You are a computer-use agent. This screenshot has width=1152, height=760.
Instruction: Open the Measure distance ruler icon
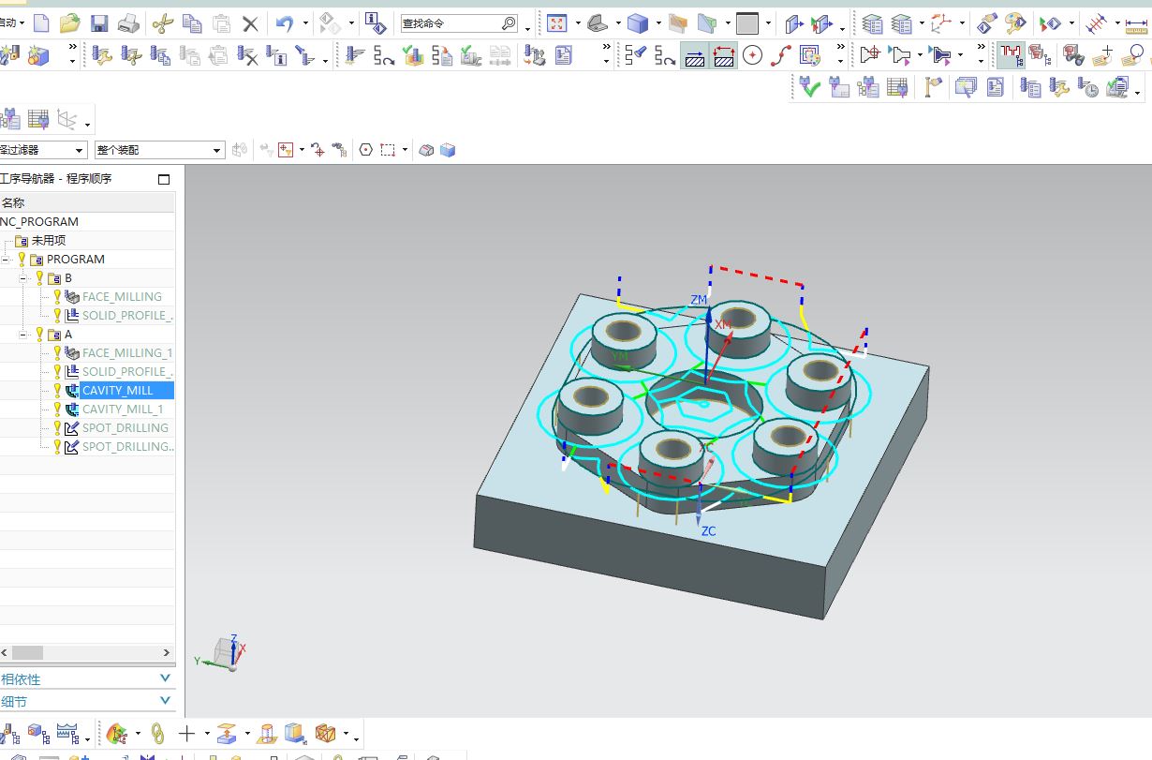tap(1136, 23)
